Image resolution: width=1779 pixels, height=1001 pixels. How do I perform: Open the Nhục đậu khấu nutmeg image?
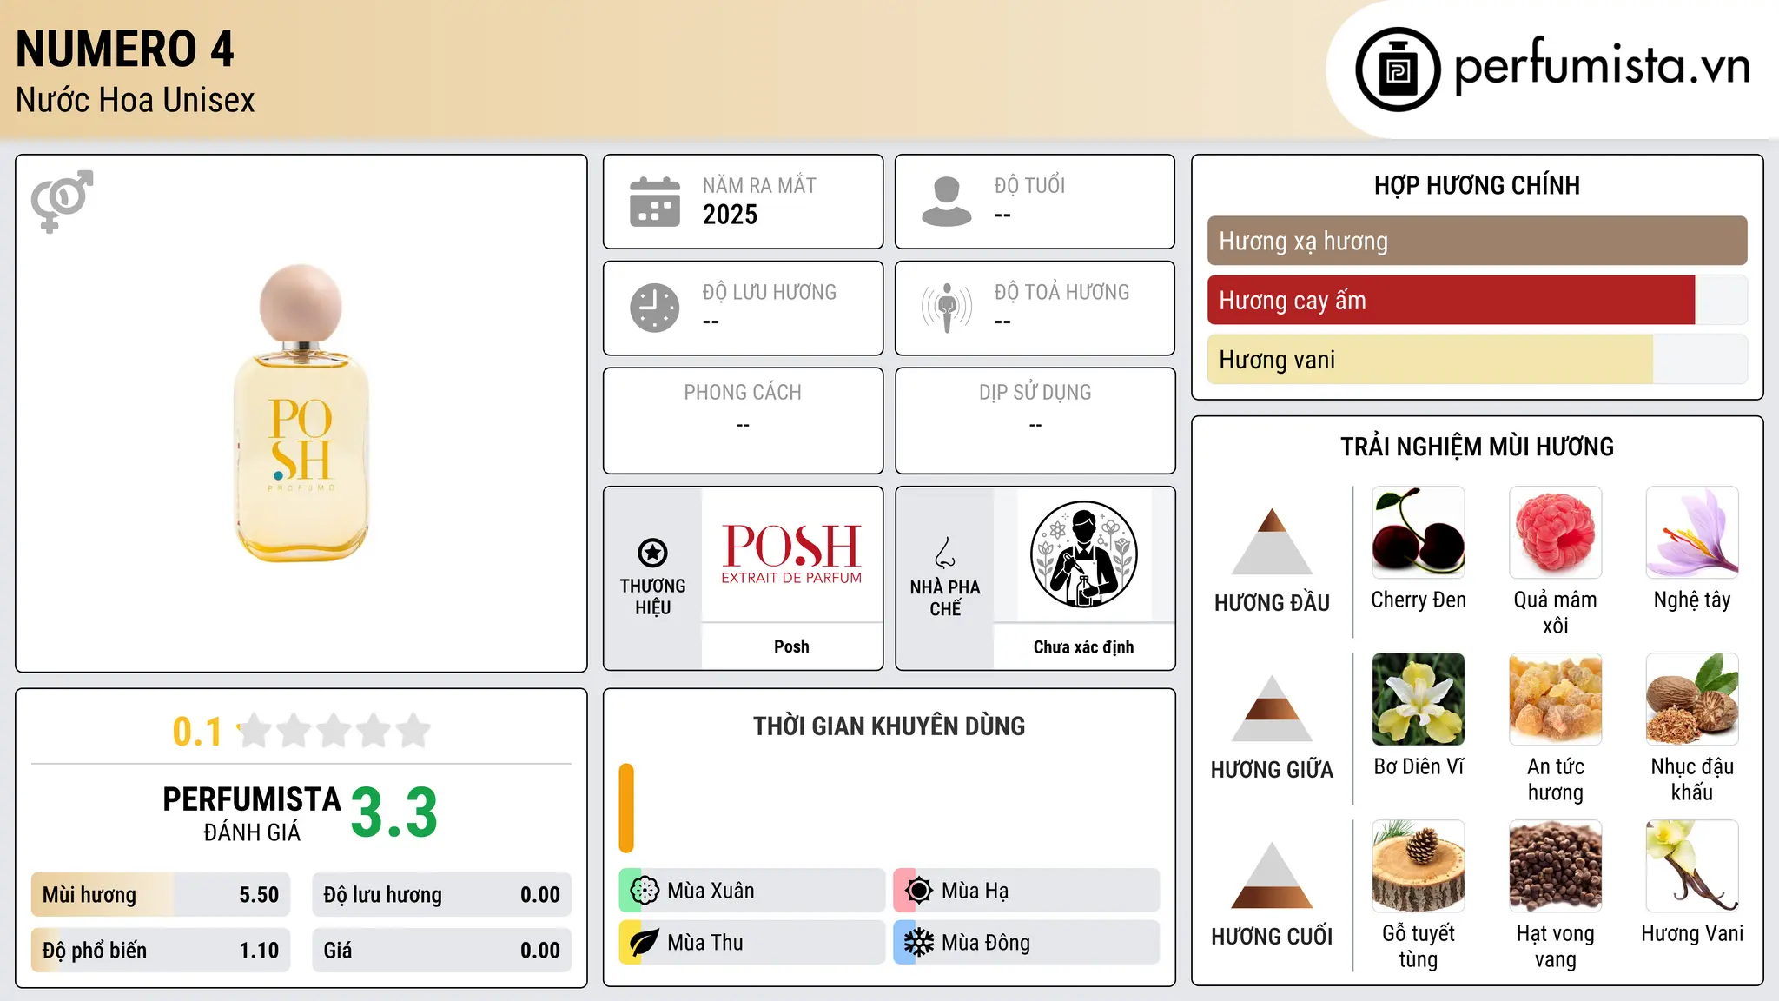pyautogui.click(x=1692, y=699)
